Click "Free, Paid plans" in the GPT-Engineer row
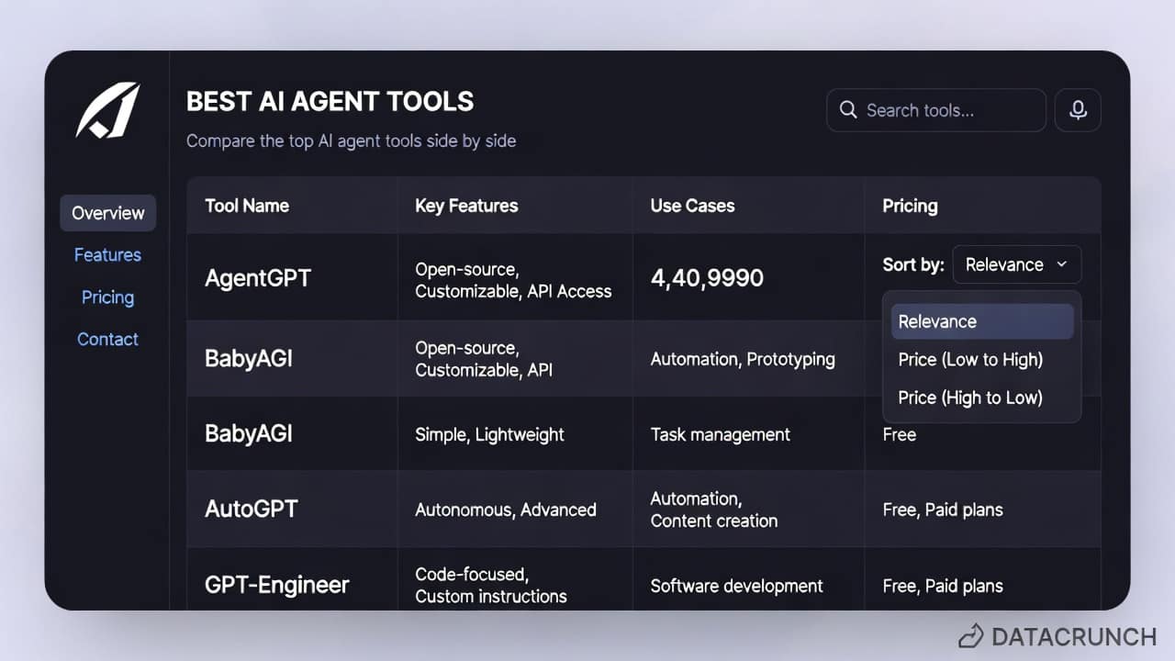Screen dimensions: 1175x661 coord(943,586)
